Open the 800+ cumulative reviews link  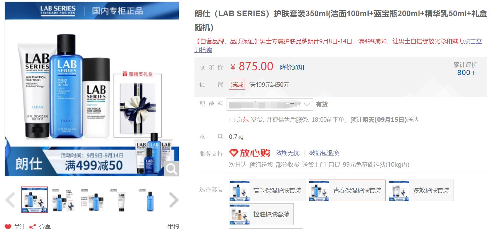click(466, 73)
